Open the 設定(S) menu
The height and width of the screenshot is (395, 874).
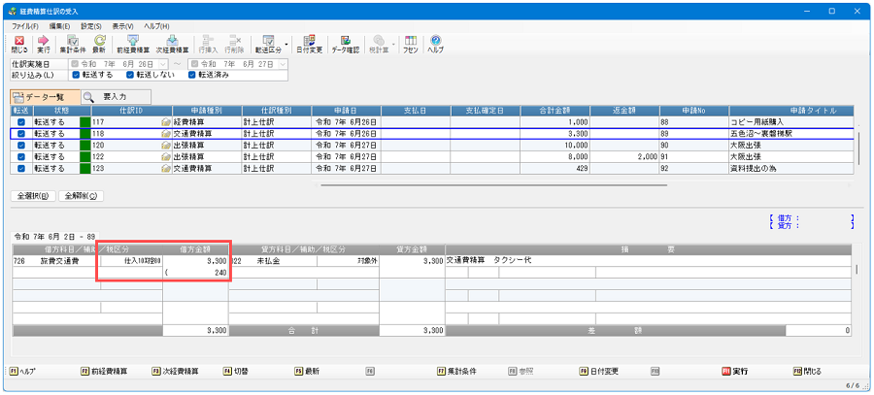(91, 26)
